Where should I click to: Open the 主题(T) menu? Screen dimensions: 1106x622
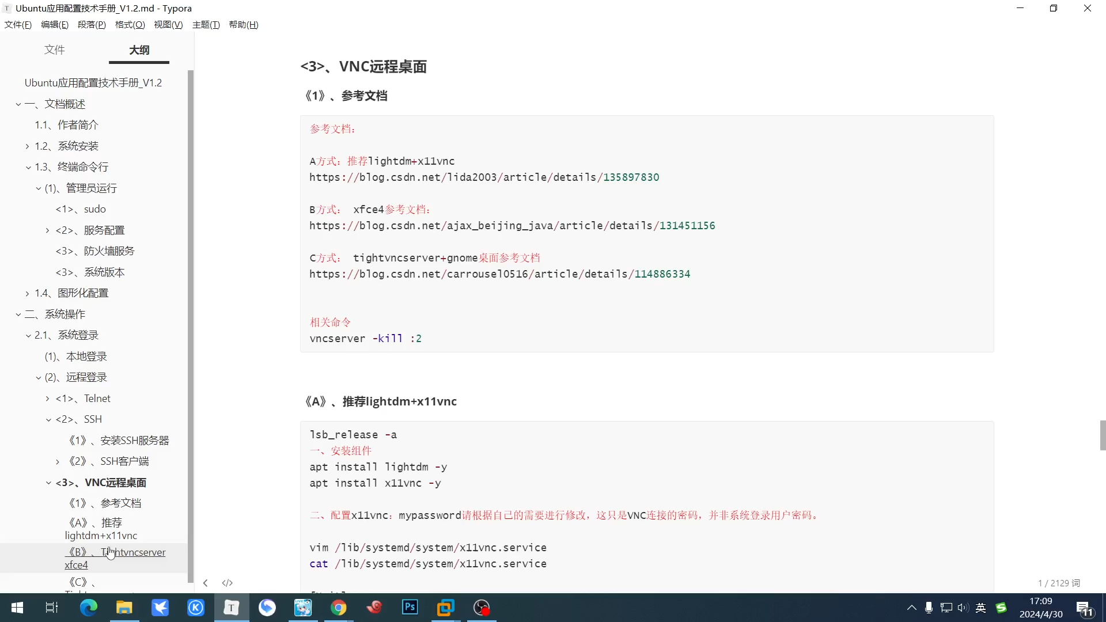(206, 24)
